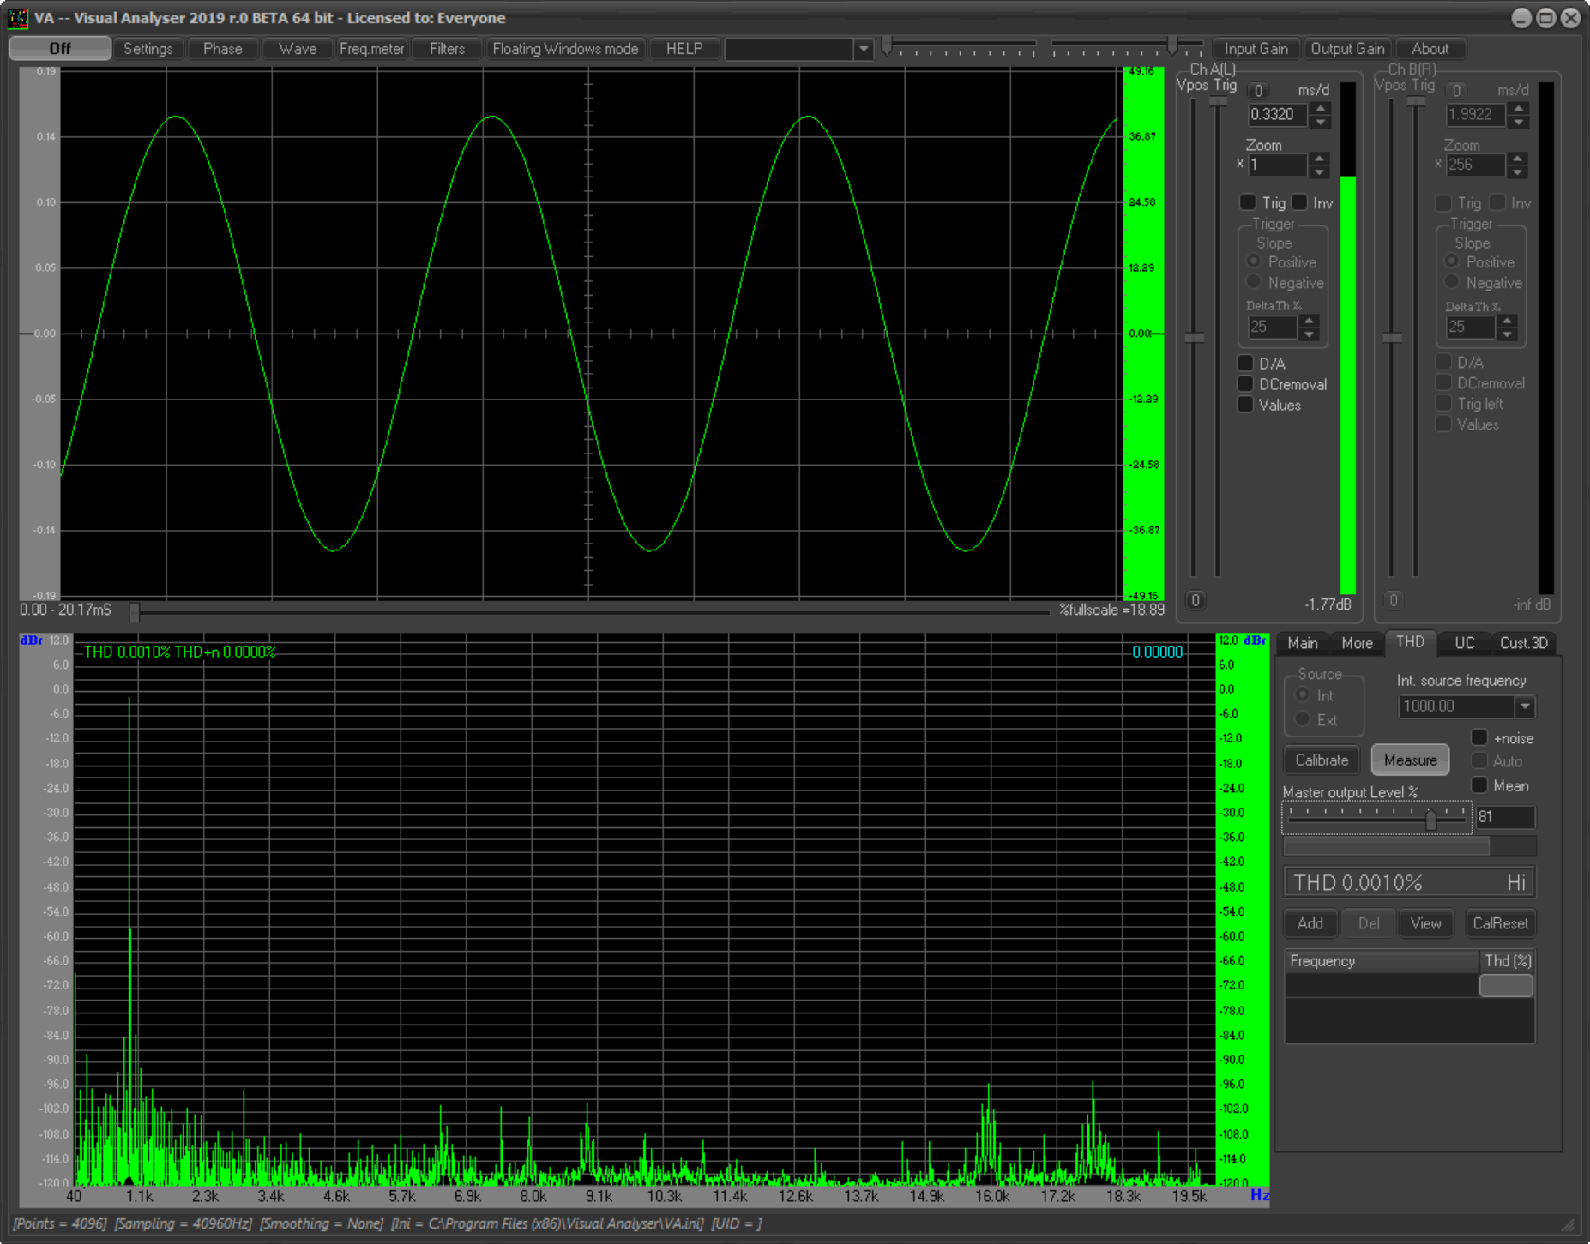The width and height of the screenshot is (1590, 1244).
Task: Toggle the Ch B Trig checkbox
Action: pos(1443,202)
